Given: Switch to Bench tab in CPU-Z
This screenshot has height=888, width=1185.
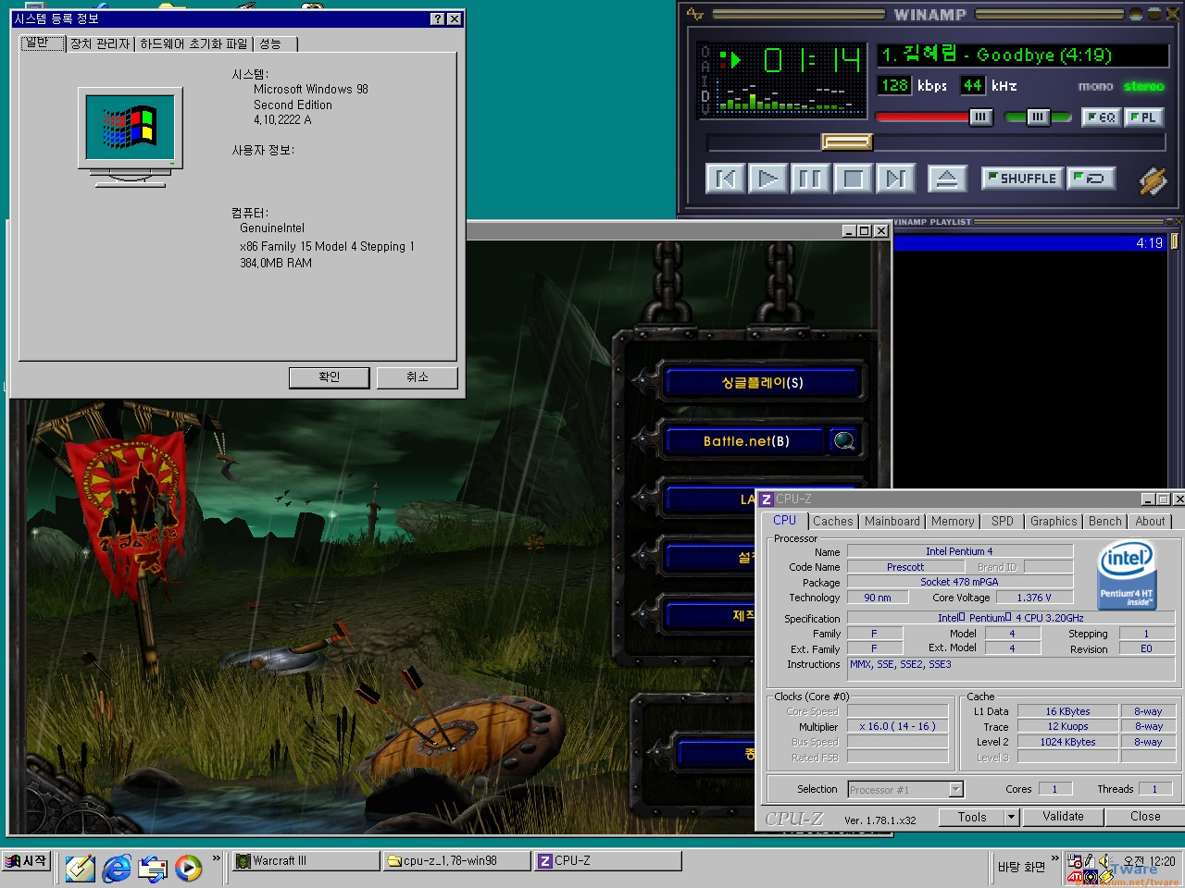Looking at the screenshot, I should 1105,522.
